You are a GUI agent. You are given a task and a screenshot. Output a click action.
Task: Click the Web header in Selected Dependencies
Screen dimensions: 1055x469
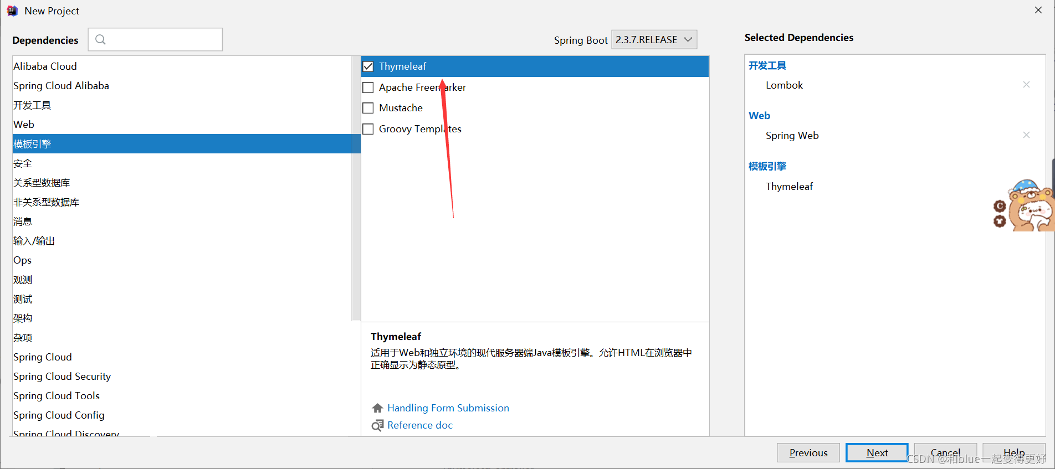759,115
